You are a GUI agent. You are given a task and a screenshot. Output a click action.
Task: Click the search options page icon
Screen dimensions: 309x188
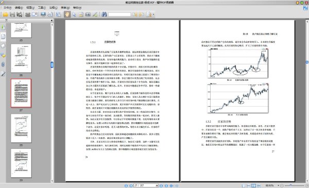(x=149, y=14)
